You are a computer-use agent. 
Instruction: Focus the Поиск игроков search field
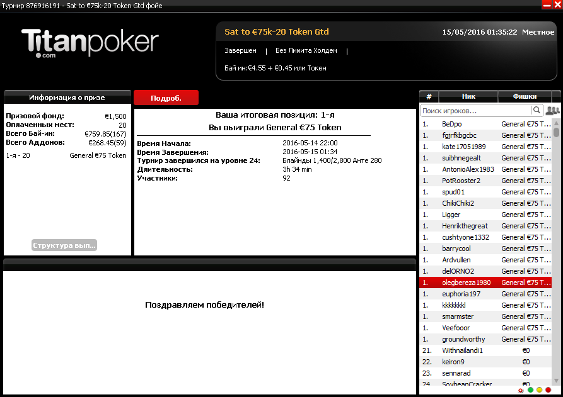pyautogui.click(x=476, y=111)
